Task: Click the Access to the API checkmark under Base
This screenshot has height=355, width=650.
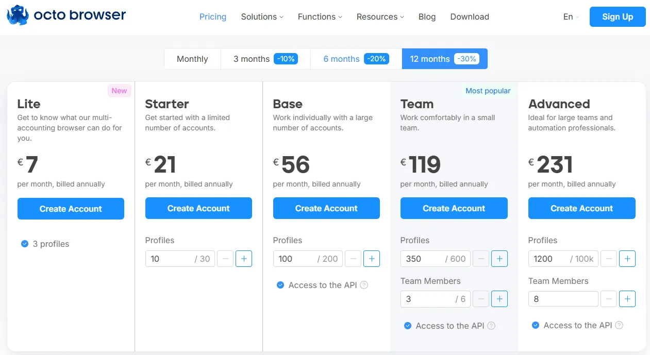Action: tap(280, 285)
